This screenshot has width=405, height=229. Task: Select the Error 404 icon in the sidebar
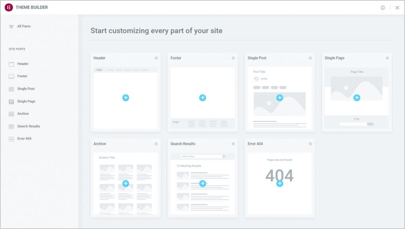point(12,139)
